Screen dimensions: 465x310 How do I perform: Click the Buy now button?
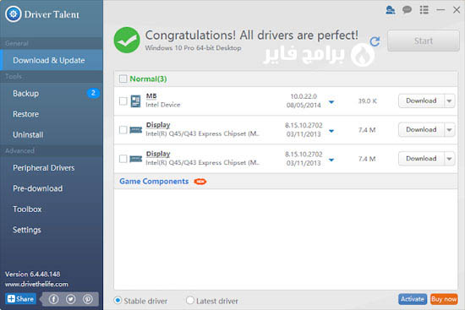click(444, 299)
